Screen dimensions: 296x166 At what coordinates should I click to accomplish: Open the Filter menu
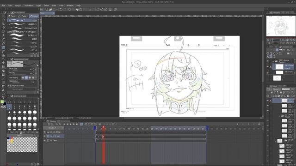coord(61,6)
